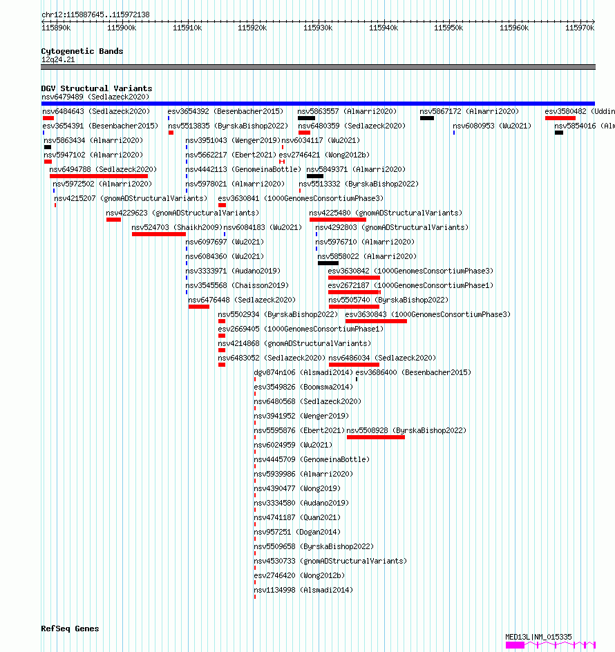The height and width of the screenshot is (652, 615).
Task: Open nsv3545568 (Chaisson2019) variant
Action: pyautogui.click(x=237, y=286)
